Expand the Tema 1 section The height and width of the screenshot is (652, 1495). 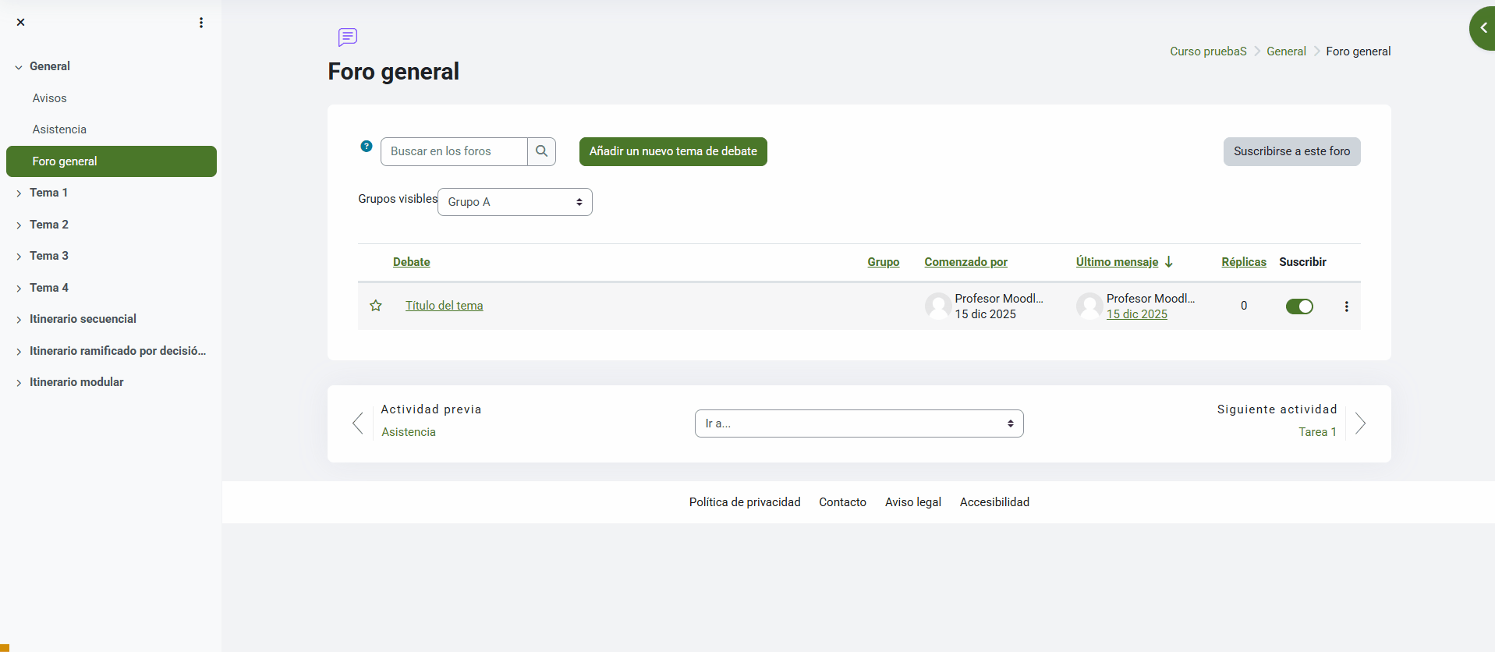[x=19, y=193]
